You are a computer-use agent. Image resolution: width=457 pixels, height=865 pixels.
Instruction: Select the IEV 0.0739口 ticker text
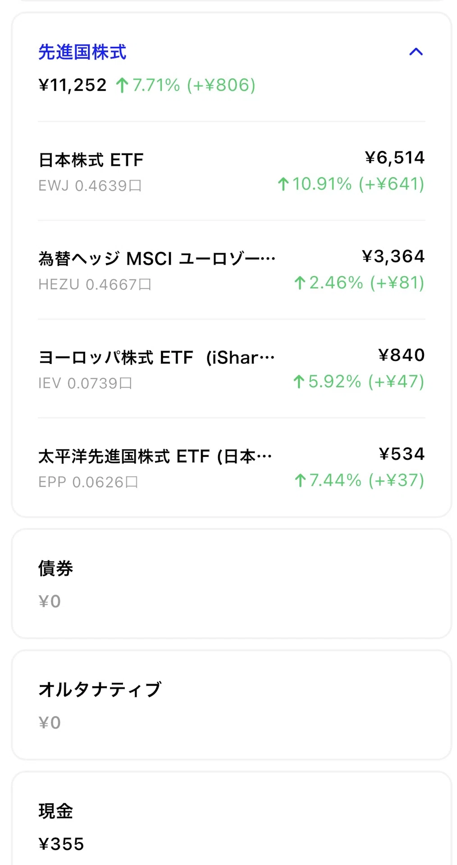click(x=85, y=383)
